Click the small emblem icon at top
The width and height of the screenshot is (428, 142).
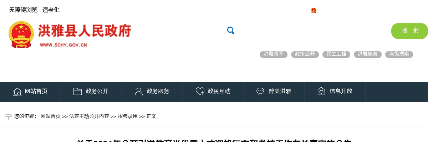tap(314, 10)
